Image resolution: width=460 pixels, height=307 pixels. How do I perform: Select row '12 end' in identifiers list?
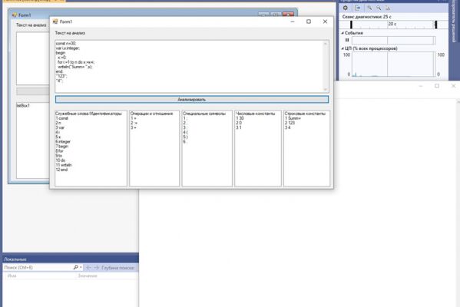coord(91,170)
